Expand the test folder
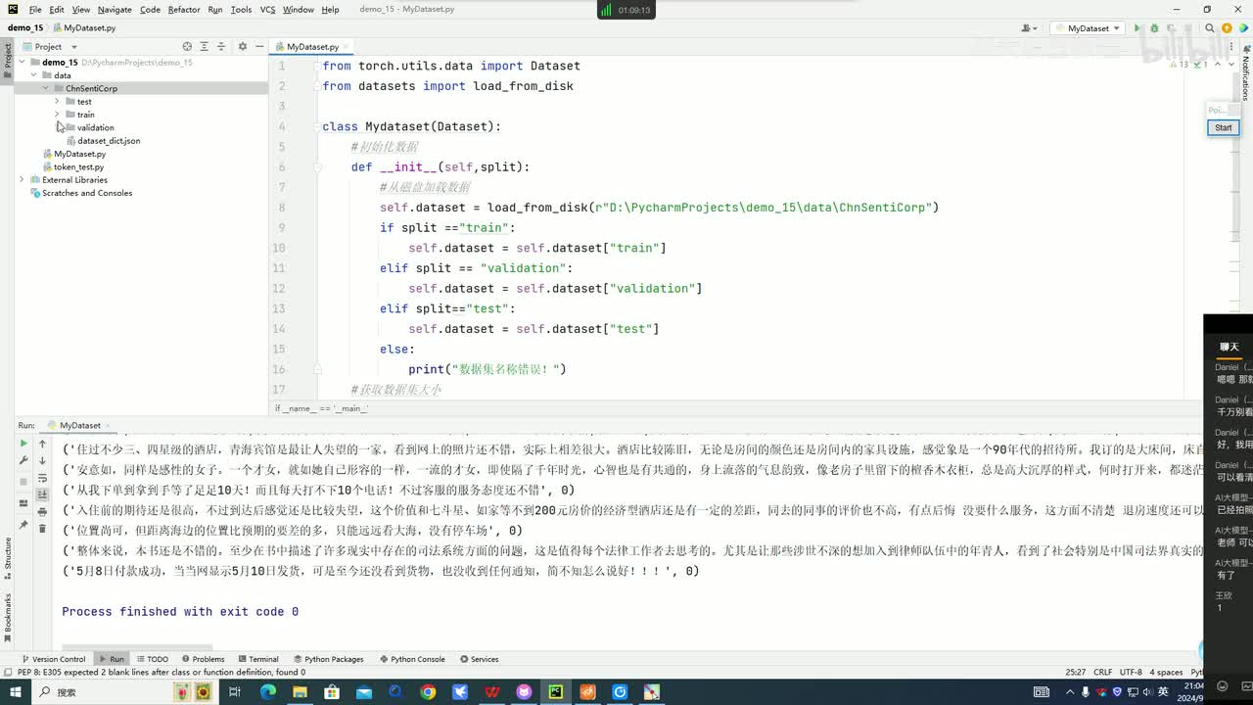This screenshot has height=705, width=1253. [x=57, y=102]
